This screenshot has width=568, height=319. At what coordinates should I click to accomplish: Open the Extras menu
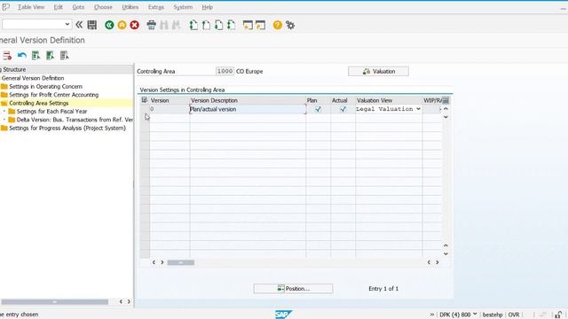[x=156, y=7]
